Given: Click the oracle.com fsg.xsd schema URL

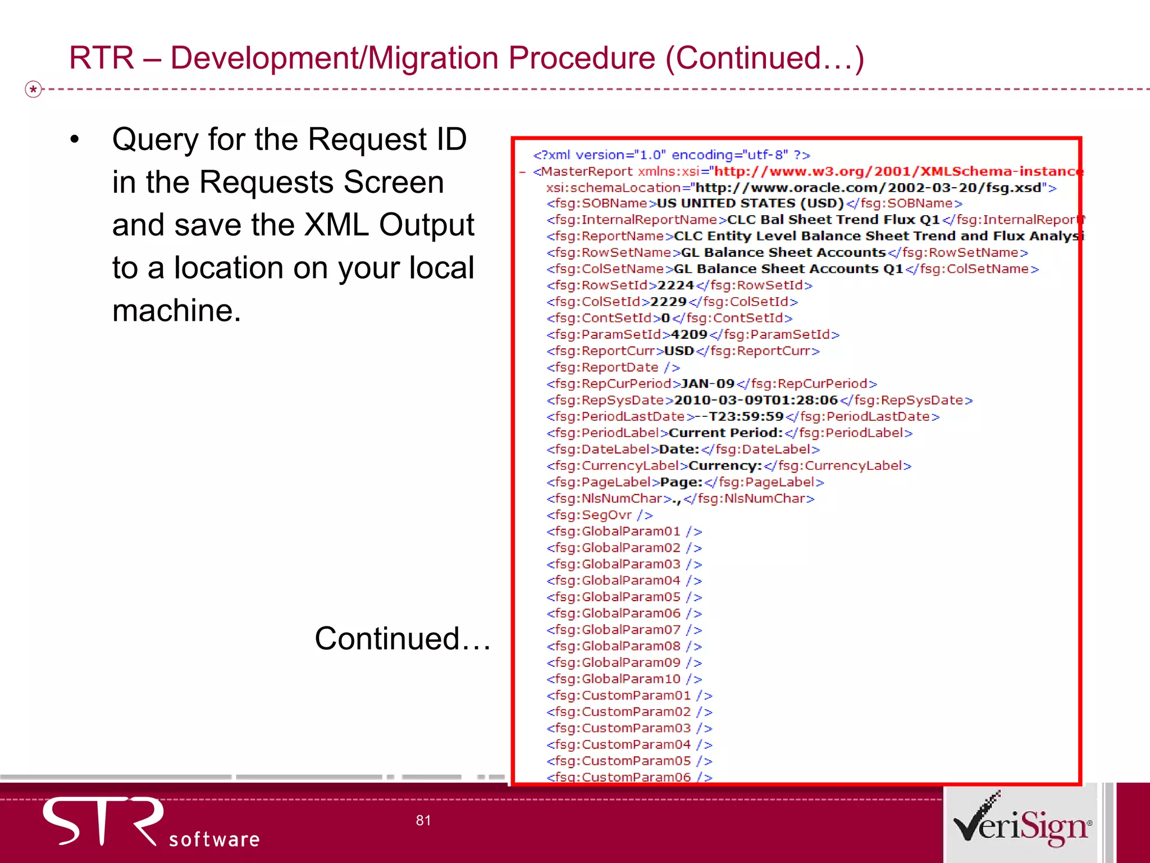Looking at the screenshot, I should (868, 188).
